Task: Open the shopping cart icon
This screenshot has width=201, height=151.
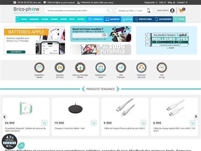Action: (182, 10)
